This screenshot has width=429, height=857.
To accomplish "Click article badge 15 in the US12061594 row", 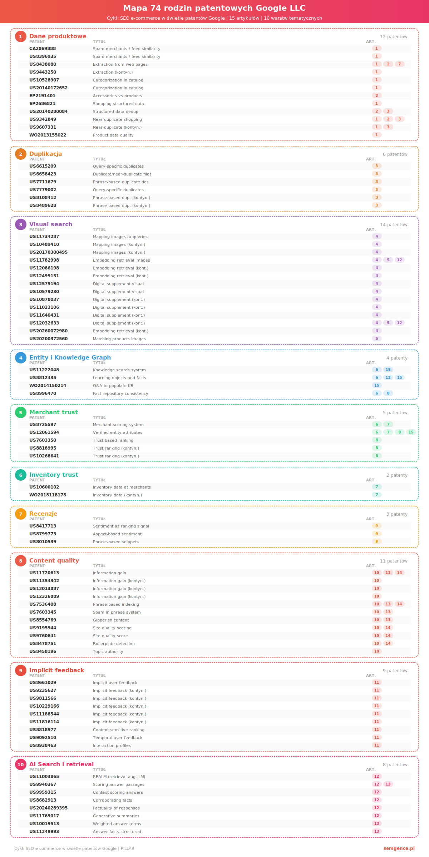I will pyautogui.click(x=411, y=432).
